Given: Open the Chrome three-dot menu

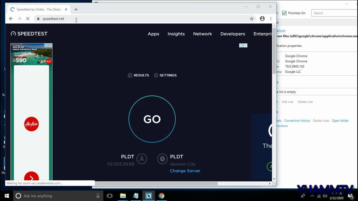Looking at the screenshot, I should click(271, 19).
